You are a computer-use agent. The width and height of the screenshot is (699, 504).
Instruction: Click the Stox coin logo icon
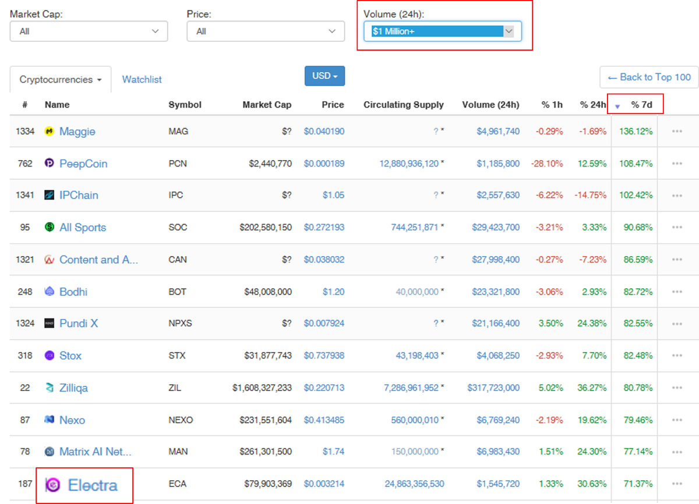click(50, 356)
